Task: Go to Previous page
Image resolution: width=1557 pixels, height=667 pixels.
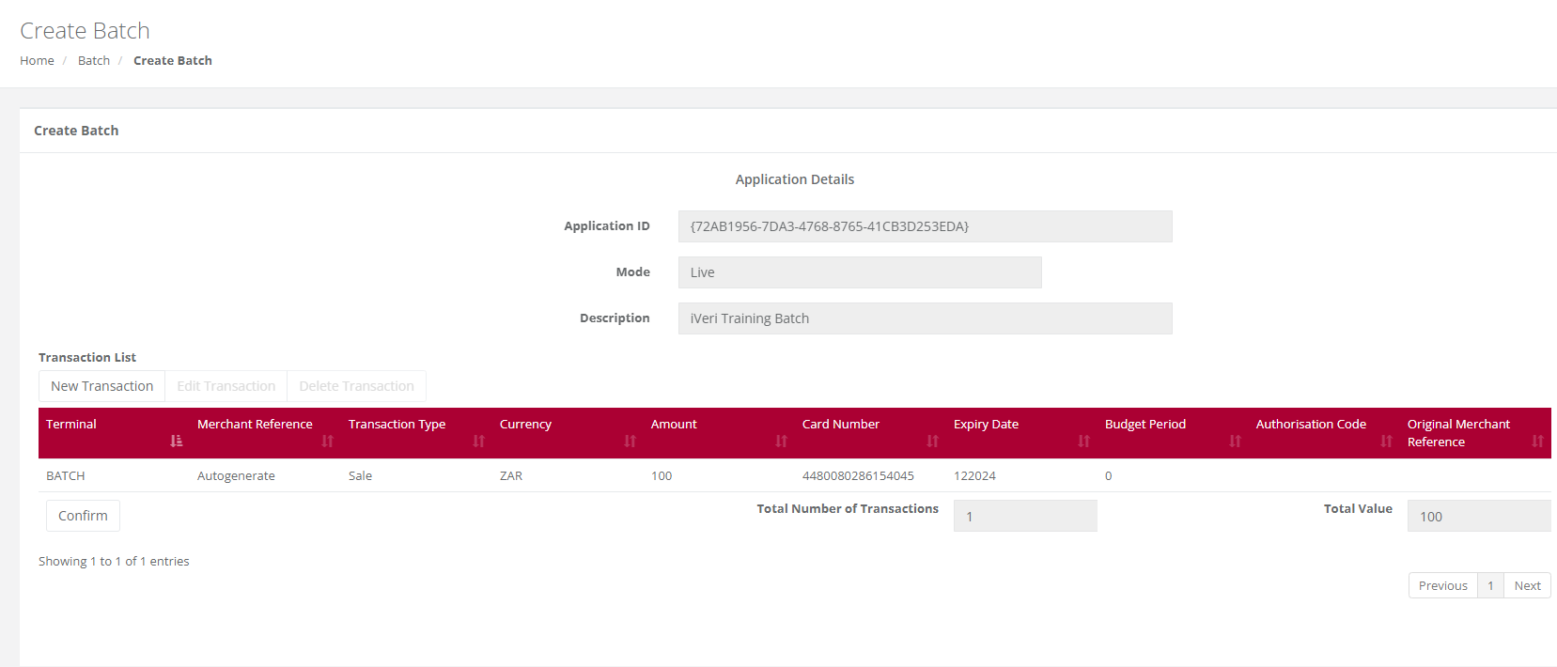Action: 1443,585
